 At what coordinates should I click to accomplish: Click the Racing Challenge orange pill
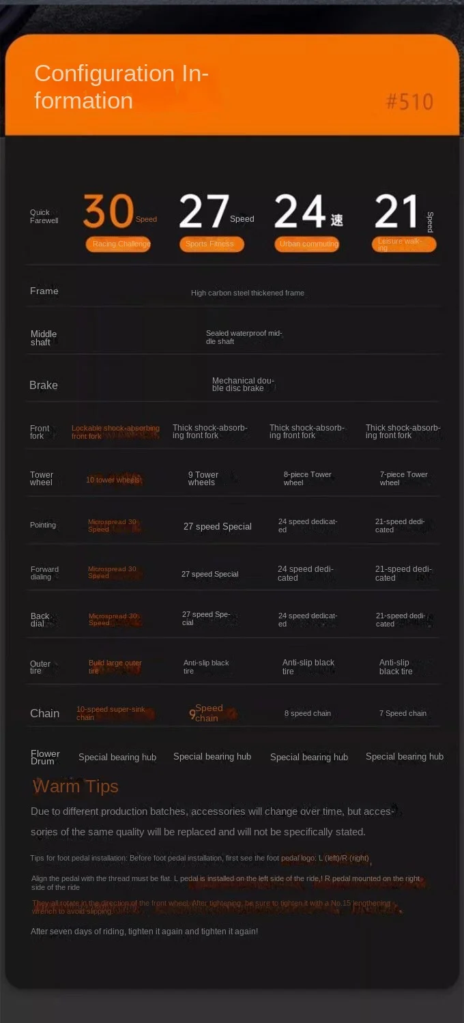118,244
